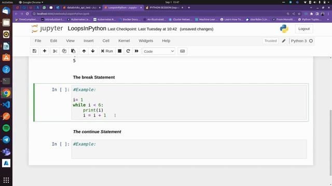332x186 pixels.
Task: Click the Logout button
Action: point(304,29)
